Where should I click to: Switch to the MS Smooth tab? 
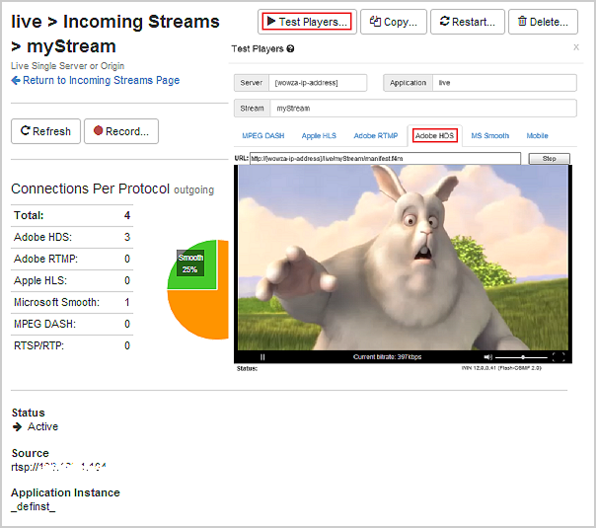490,136
